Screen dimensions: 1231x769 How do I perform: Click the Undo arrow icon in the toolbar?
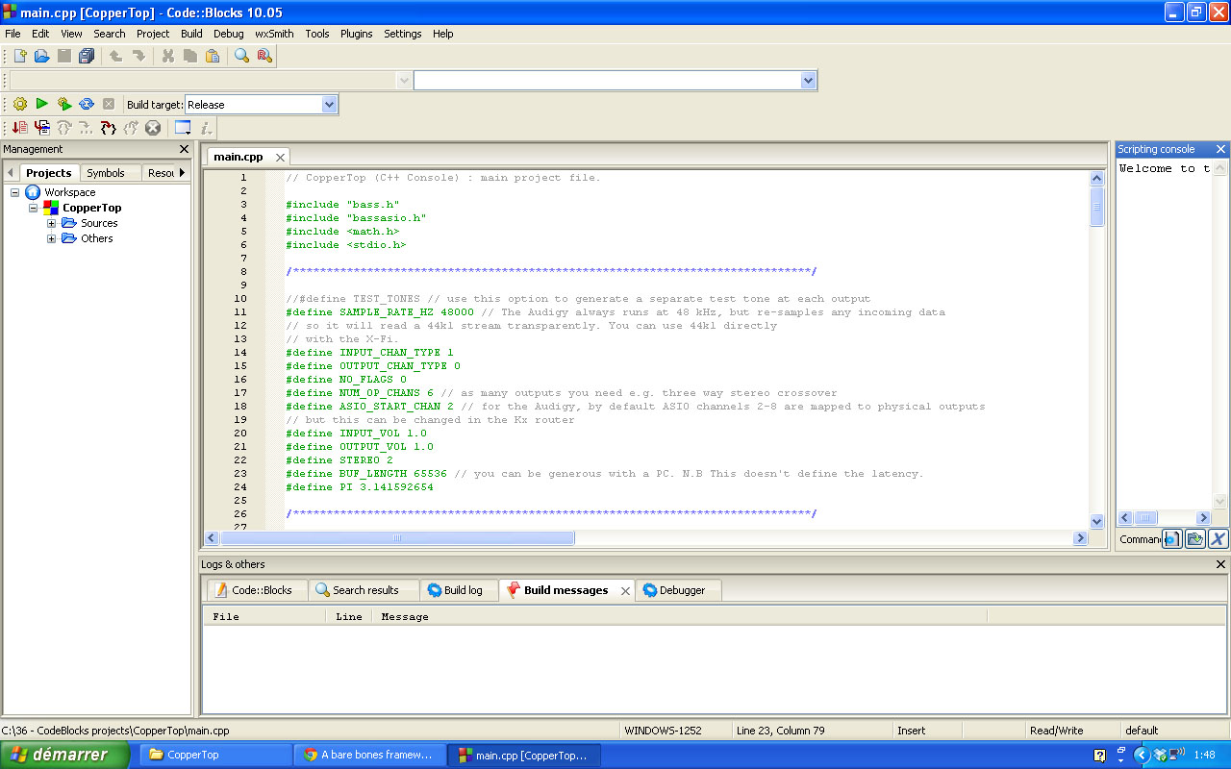pyautogui.click(x=115, y=57)
